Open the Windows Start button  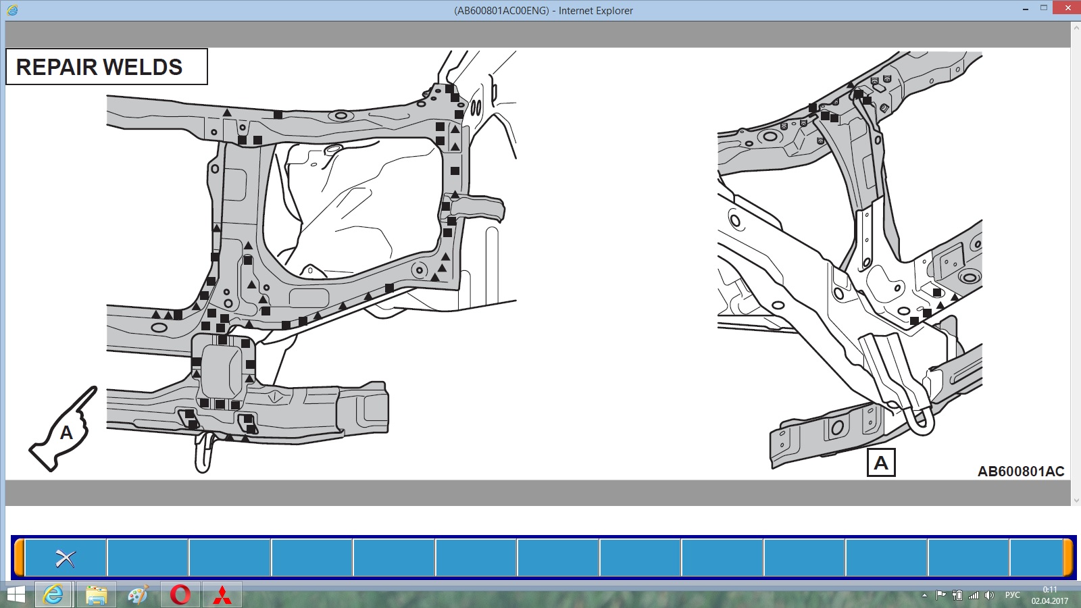(16, 595)
